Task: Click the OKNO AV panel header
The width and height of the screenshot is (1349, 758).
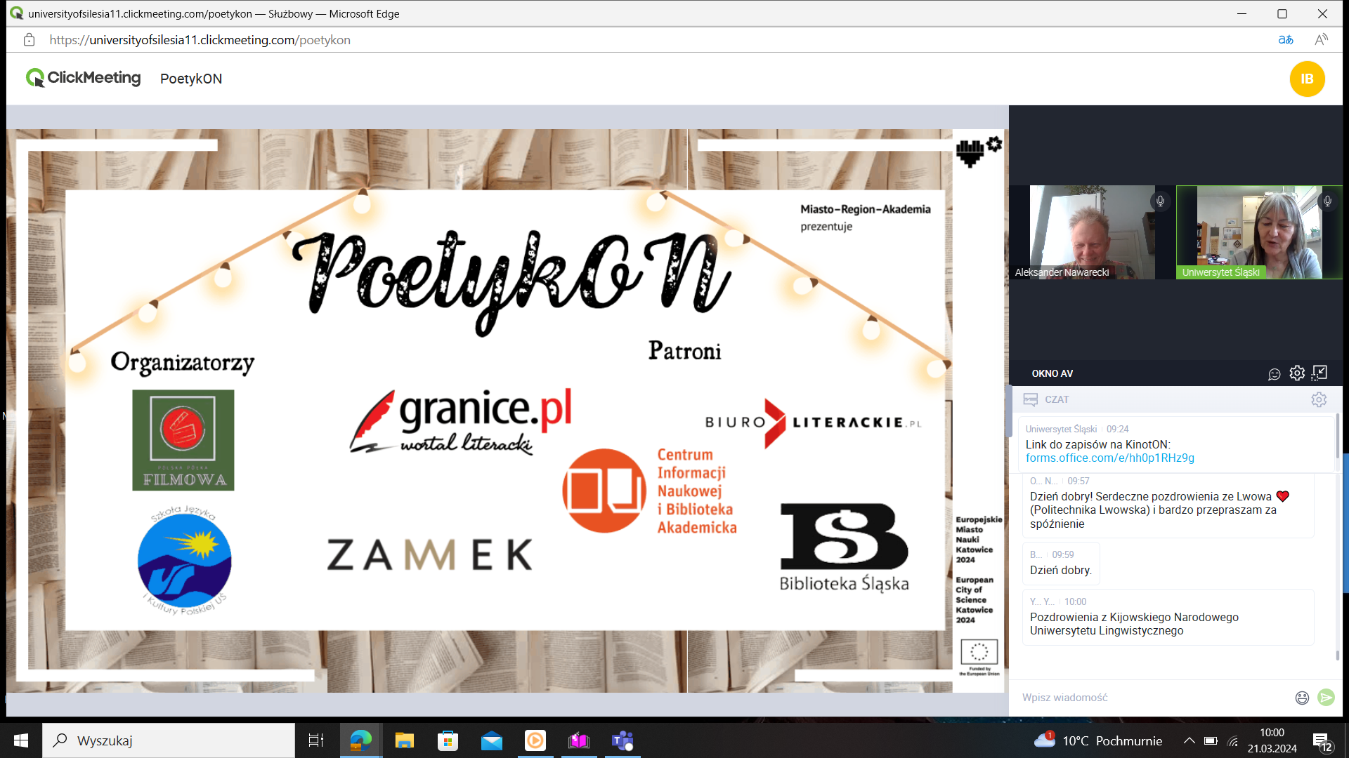Action: [1052, 373]
